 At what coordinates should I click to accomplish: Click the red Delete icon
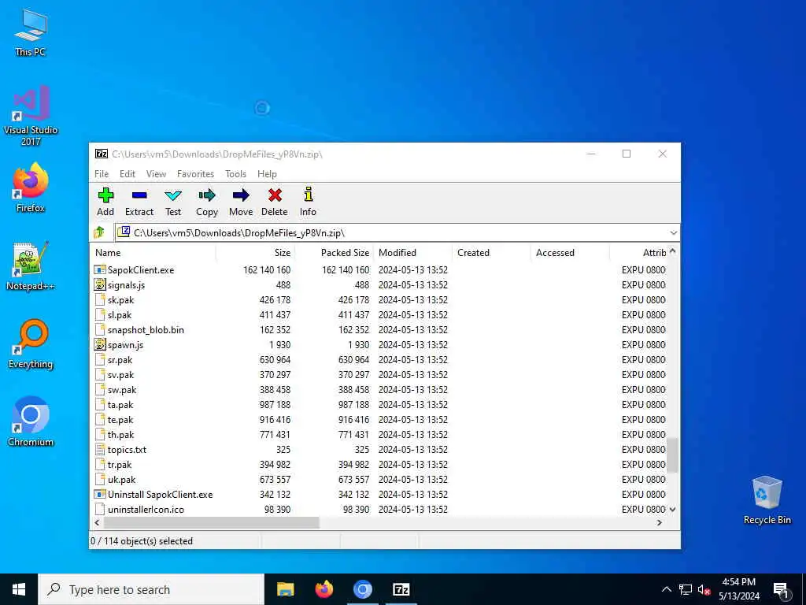click(275, 195)
